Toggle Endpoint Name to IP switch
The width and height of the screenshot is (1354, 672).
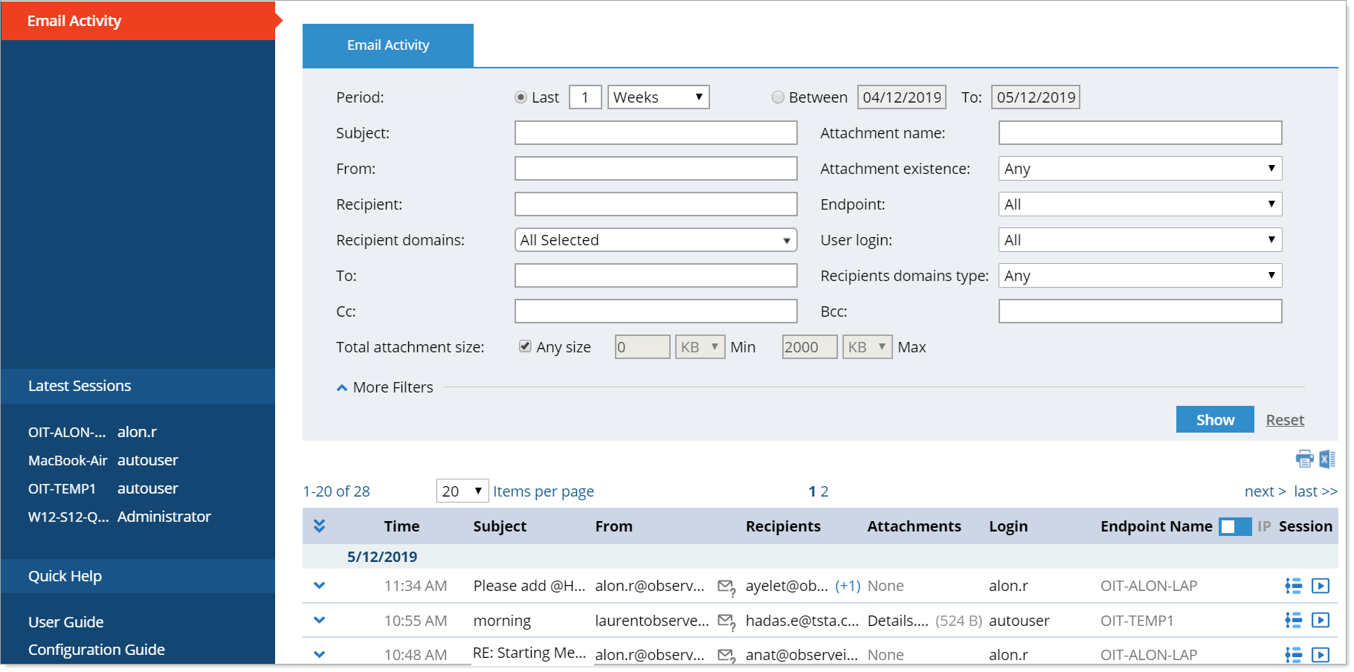click(x=1235, y=526)
